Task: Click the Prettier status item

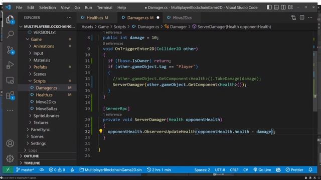Action: pyautogui.click(x=294, y=170)
